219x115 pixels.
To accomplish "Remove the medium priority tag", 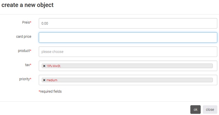I will 44,80.
